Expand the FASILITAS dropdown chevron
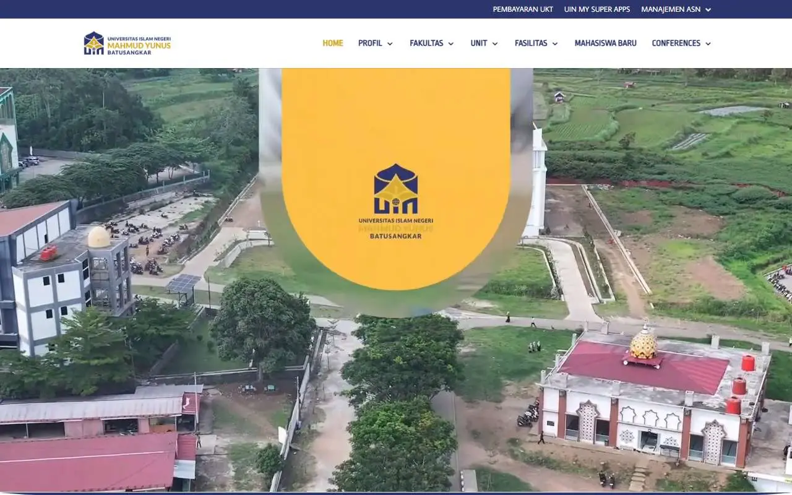The height and width of the screenshot is (495, 792). (x=555, y=44)
